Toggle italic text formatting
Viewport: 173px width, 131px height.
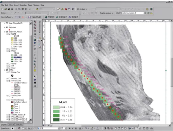pyautogui.click(x=73, y=128)
